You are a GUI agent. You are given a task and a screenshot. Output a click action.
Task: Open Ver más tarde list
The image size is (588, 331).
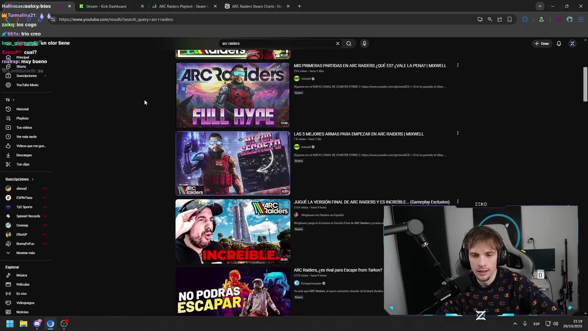coord(26,137)
